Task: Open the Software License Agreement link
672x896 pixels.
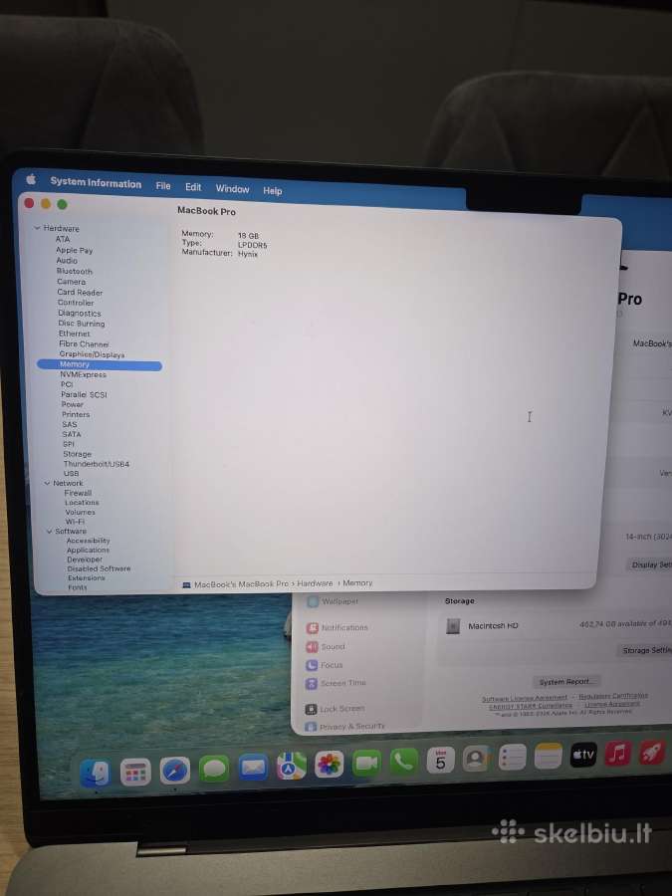Action: pos(525,698)
